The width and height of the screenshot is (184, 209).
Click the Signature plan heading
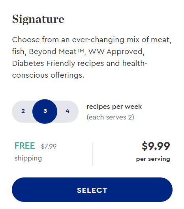point(38,19)
